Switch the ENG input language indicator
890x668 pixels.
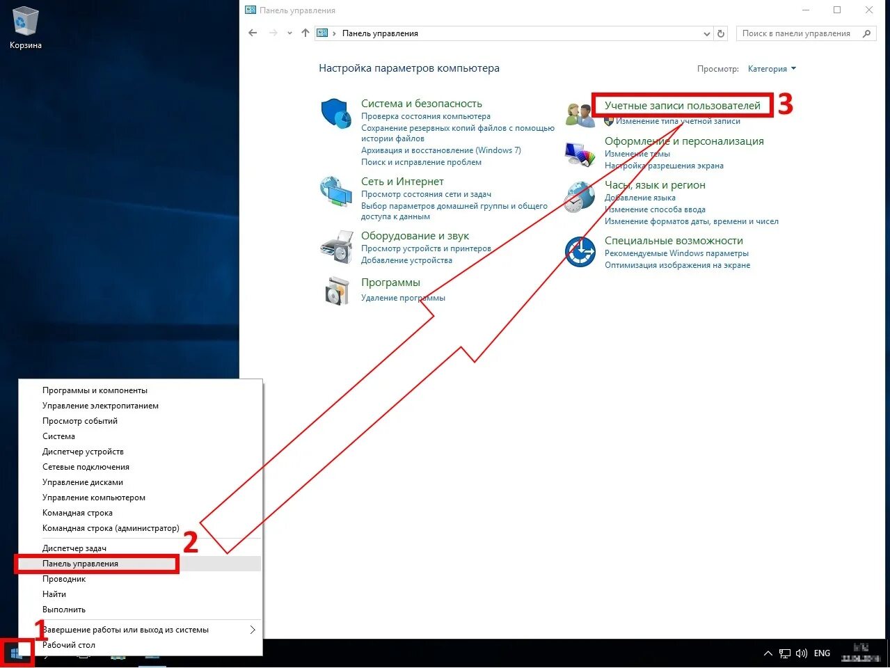click(x=822, y=653)
